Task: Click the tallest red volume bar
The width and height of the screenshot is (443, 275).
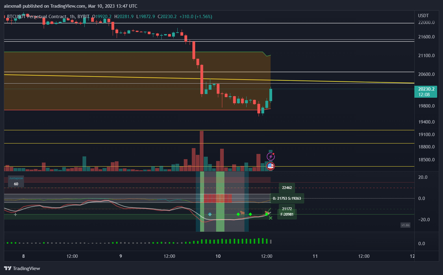Action: [x=202, y=151]
